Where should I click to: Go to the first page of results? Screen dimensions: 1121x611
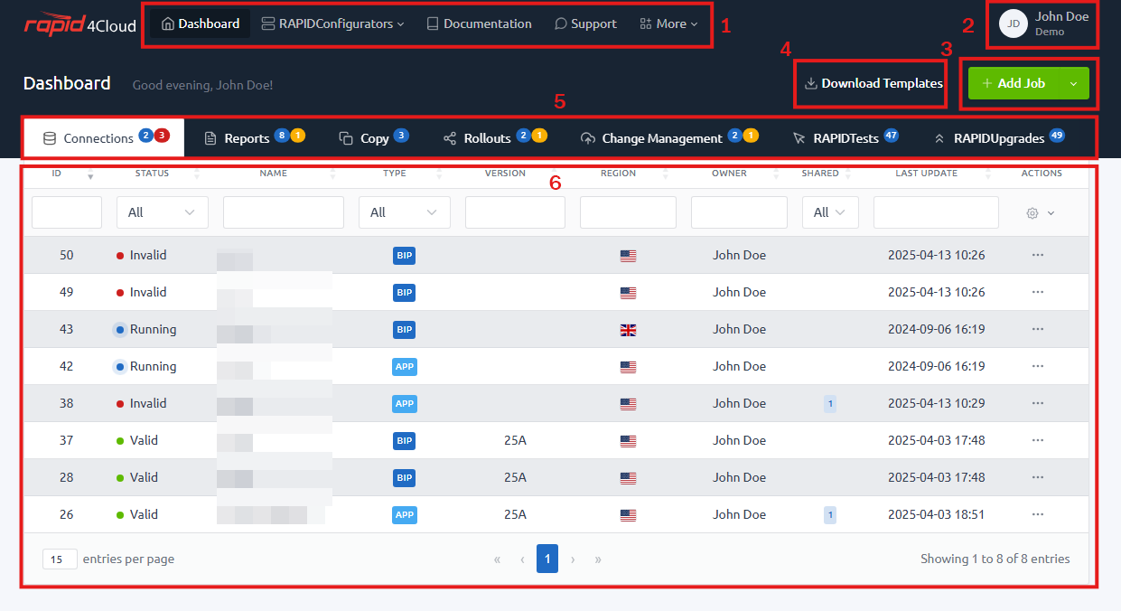pyautogui.click(x=497, y=559)
